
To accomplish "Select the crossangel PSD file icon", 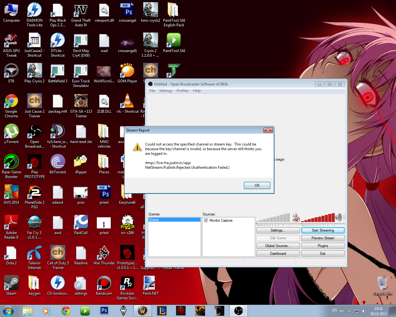I will click(127, 13).
